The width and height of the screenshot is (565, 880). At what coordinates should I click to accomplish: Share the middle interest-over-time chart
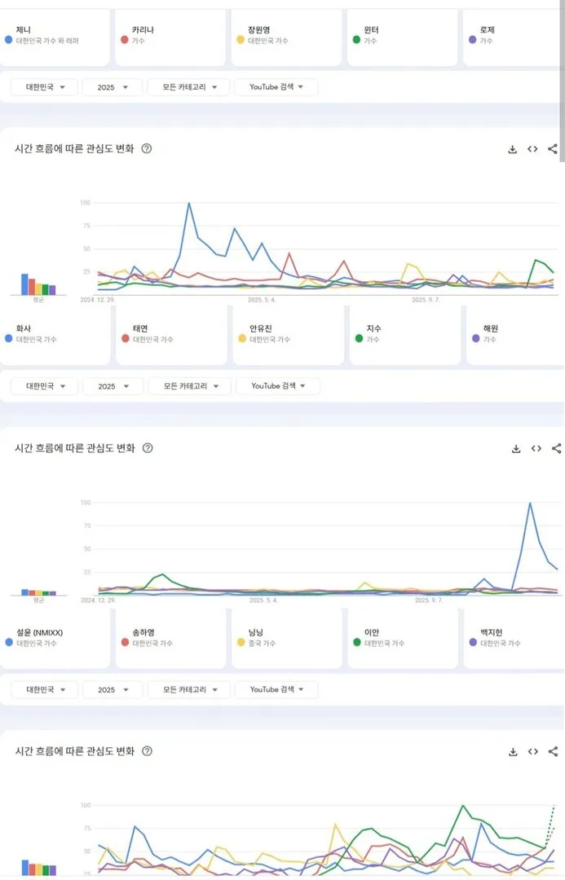coord(556,448)
